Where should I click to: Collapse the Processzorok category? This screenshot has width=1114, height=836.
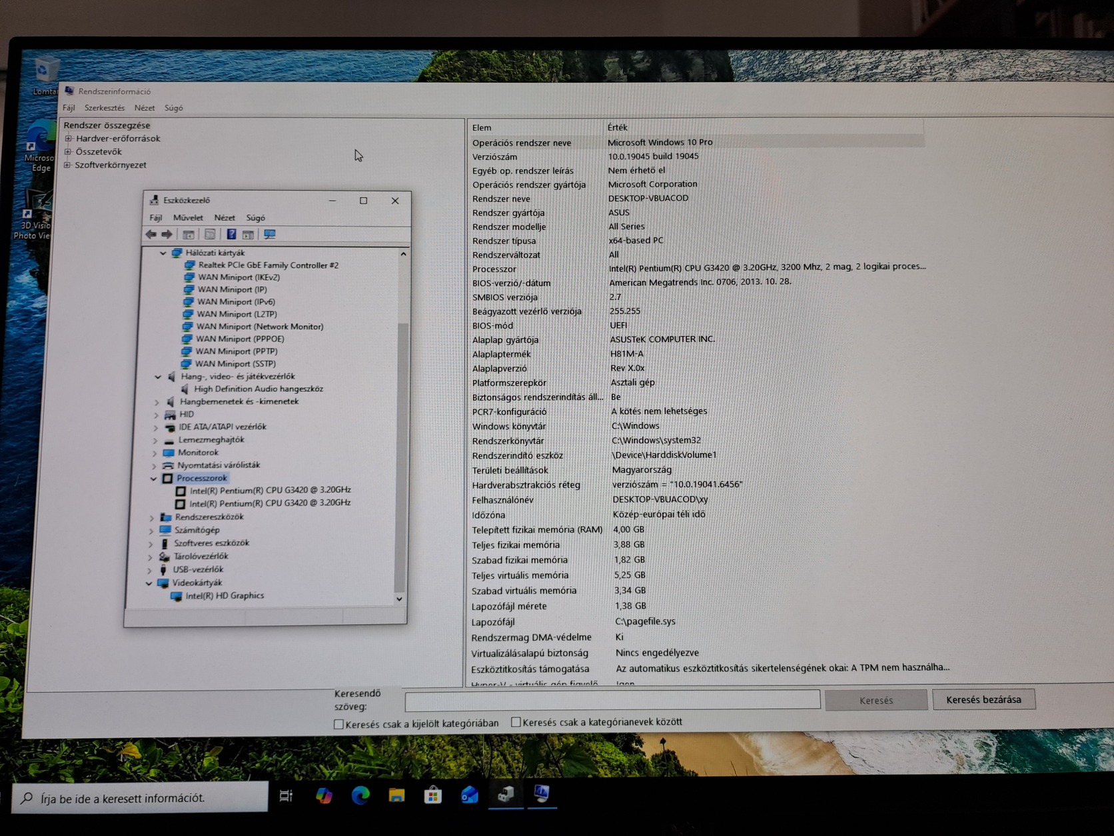point(154,479)
